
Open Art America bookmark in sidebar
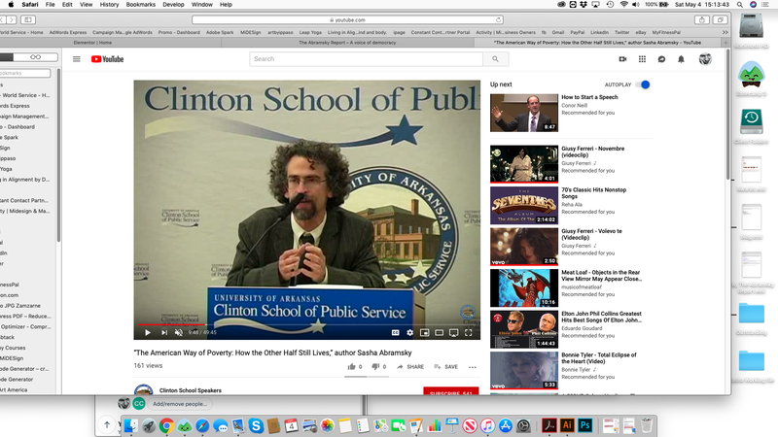[x=14, y=390]
